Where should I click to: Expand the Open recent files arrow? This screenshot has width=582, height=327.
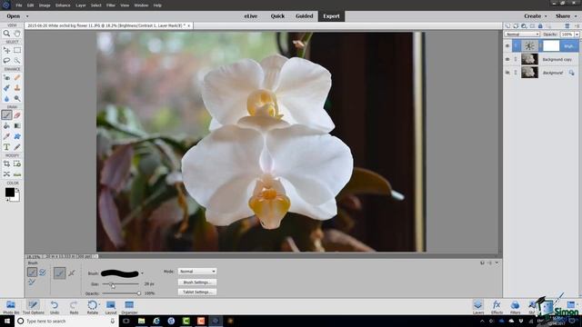[27, 16]
